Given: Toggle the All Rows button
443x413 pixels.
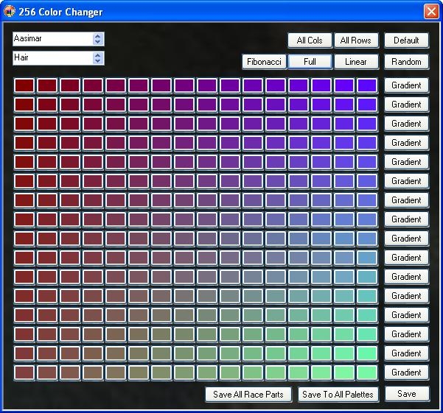Looking at the screenshot, I should click(356, 40).
